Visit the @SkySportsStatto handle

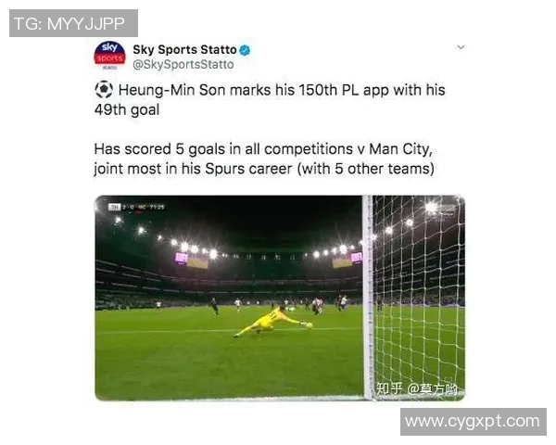(x=183, y=65)
